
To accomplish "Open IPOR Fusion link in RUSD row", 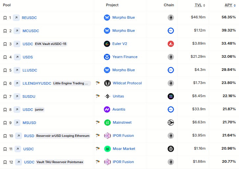I will pyautogui.click(x=123, y=136).
